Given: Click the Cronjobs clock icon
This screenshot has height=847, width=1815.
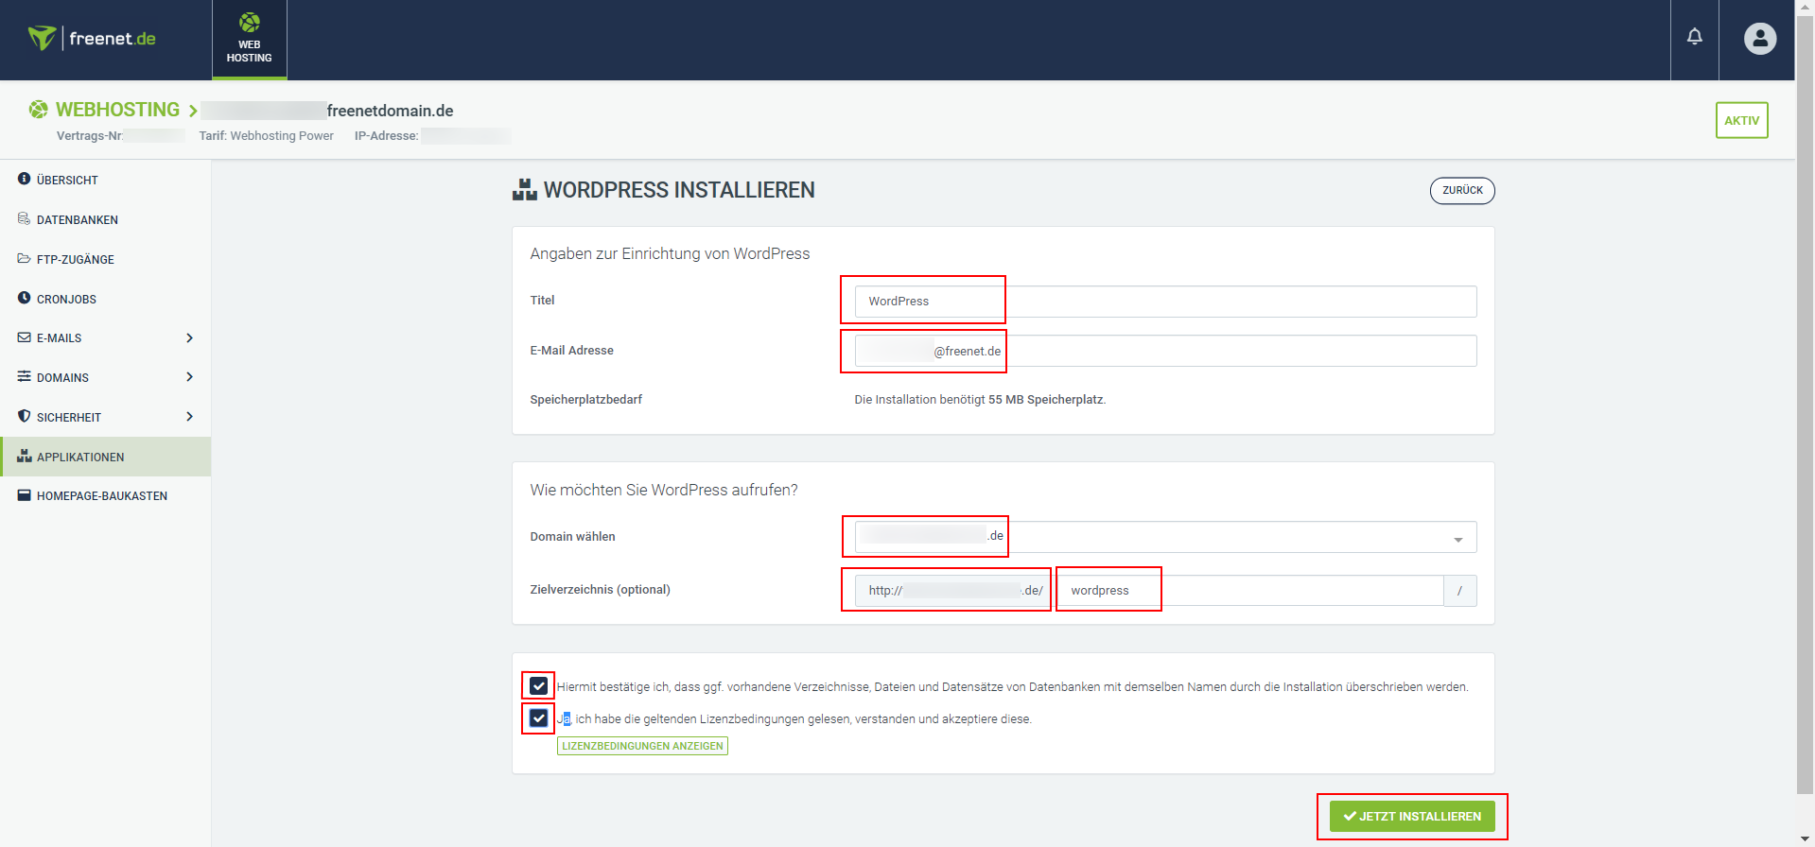Looking at the screenshot, I should coord(25,298).
